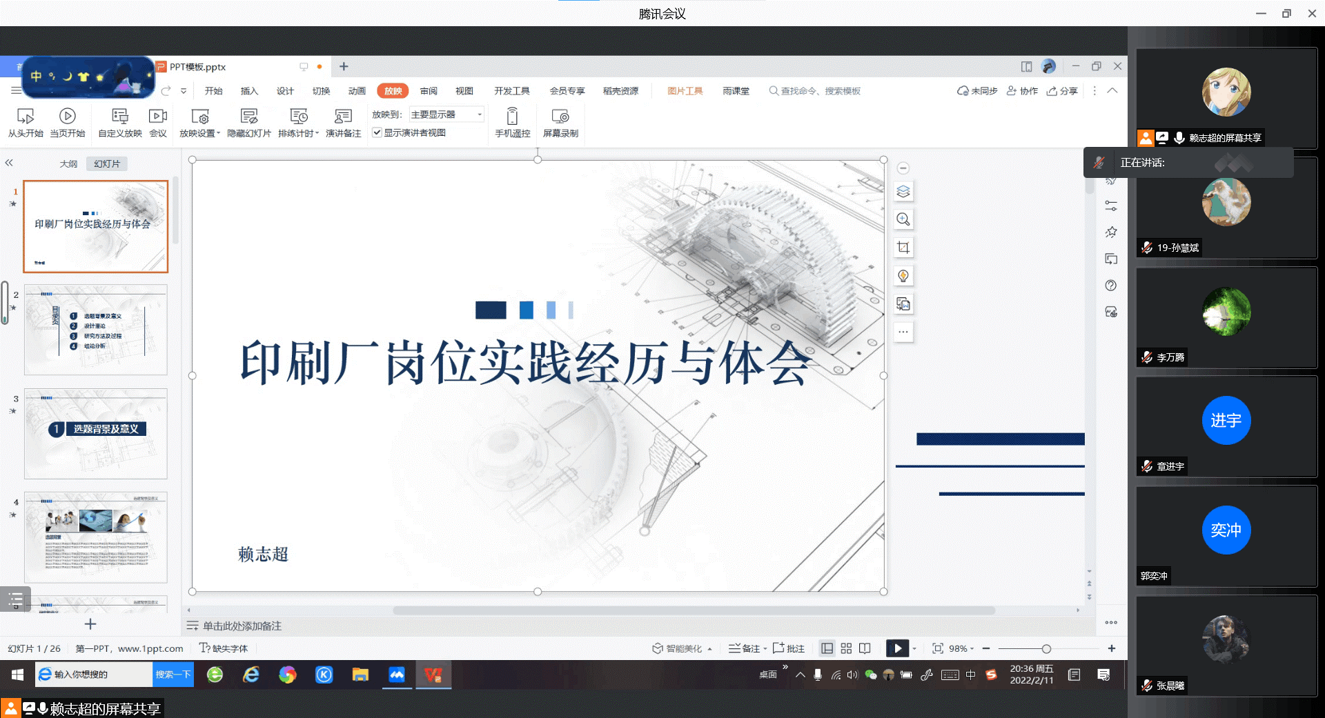Click 智能美化 smart beautify
Image resolution: width=1325 pixels, height=718 pixels.
[x=677, y=648]
